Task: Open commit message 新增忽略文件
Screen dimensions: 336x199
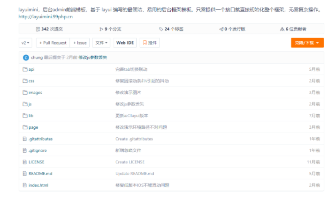Action: pos(128,150)
